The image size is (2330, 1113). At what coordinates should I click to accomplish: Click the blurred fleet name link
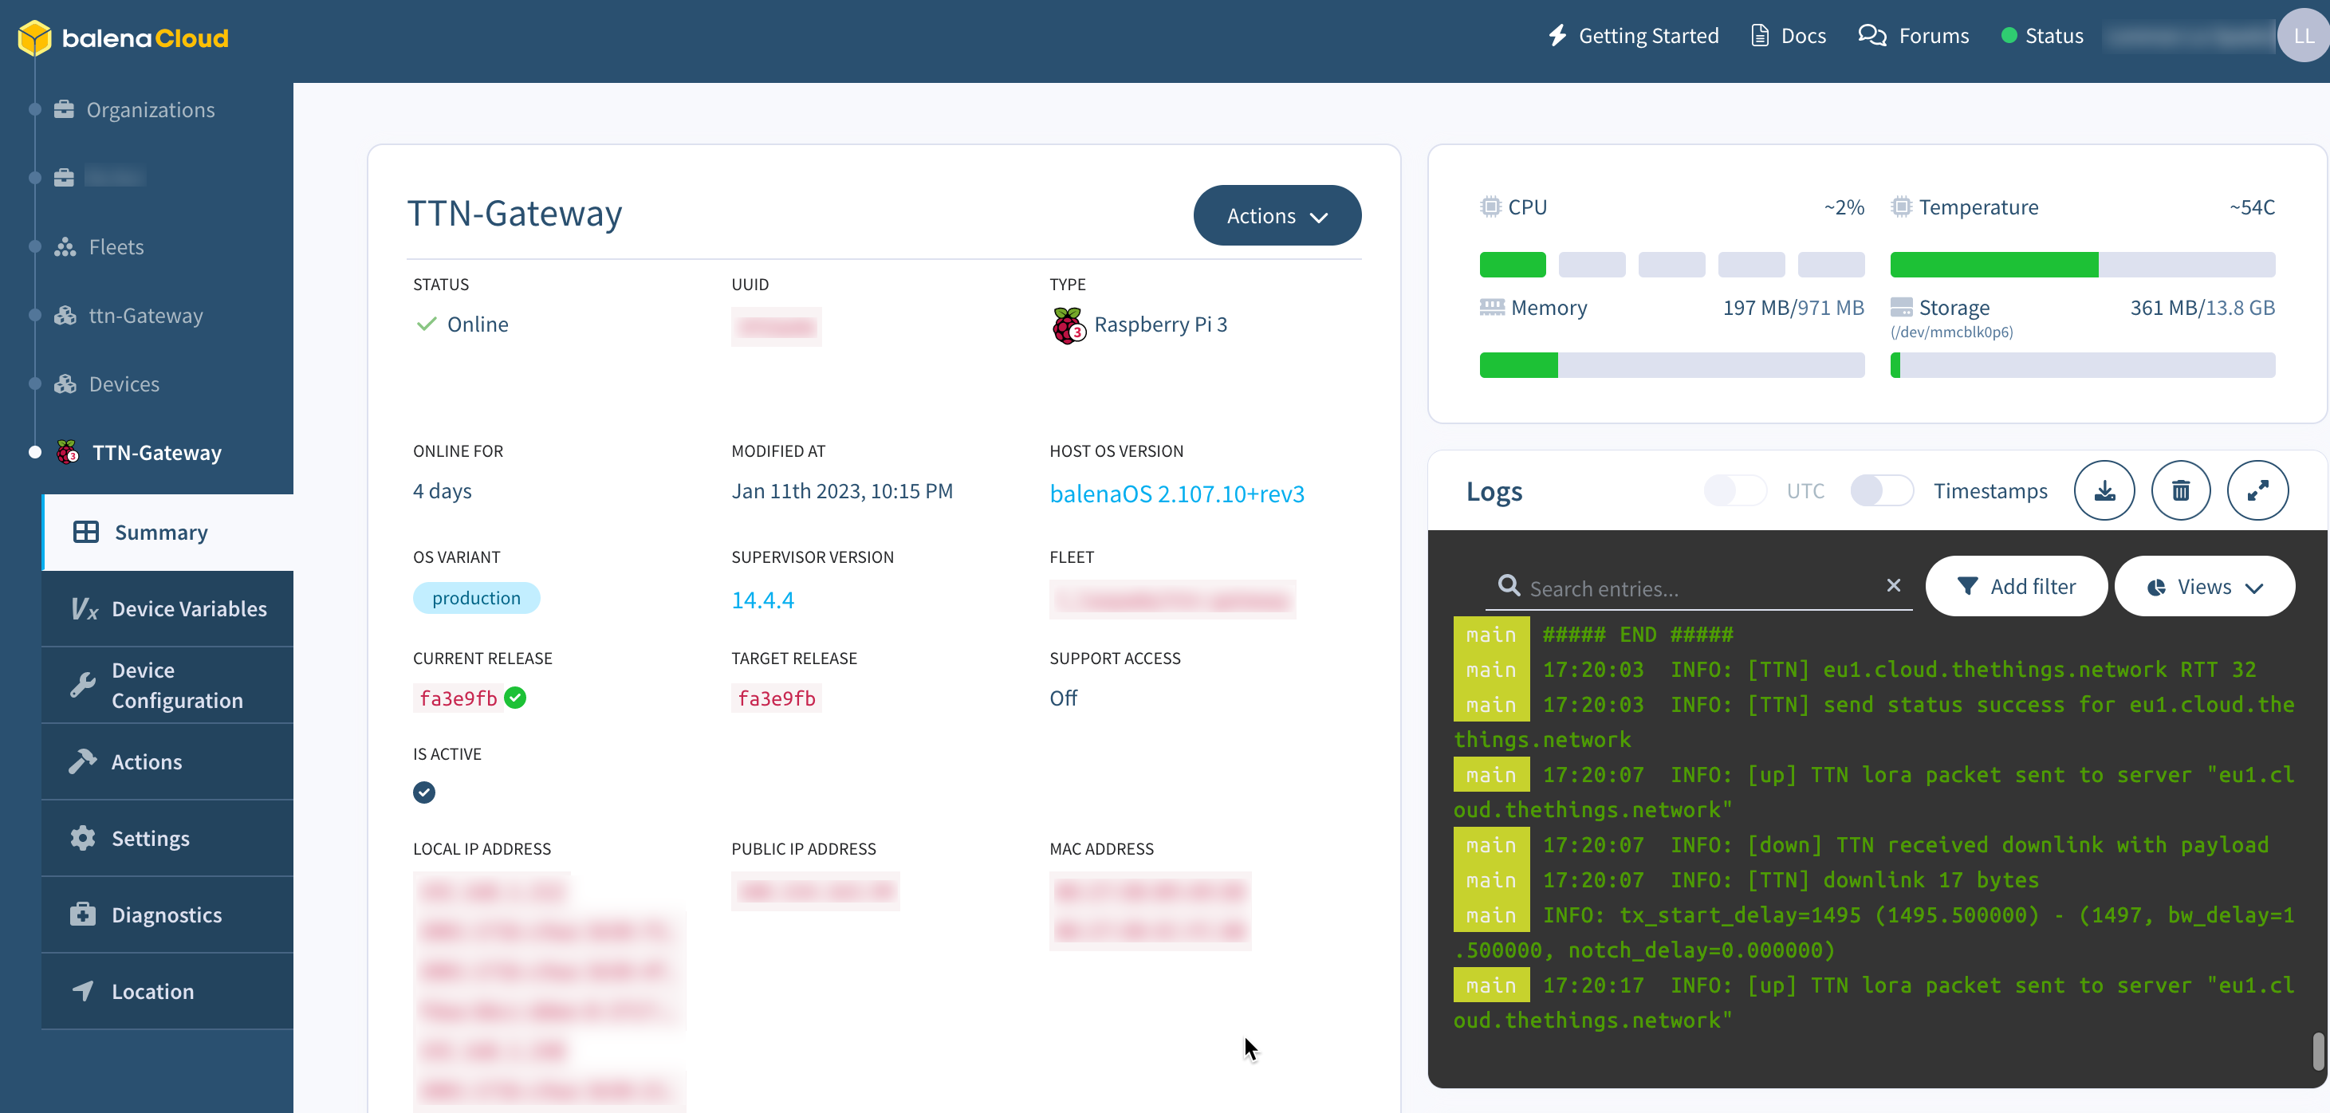pyautogui.click(x=1172, y=600)
